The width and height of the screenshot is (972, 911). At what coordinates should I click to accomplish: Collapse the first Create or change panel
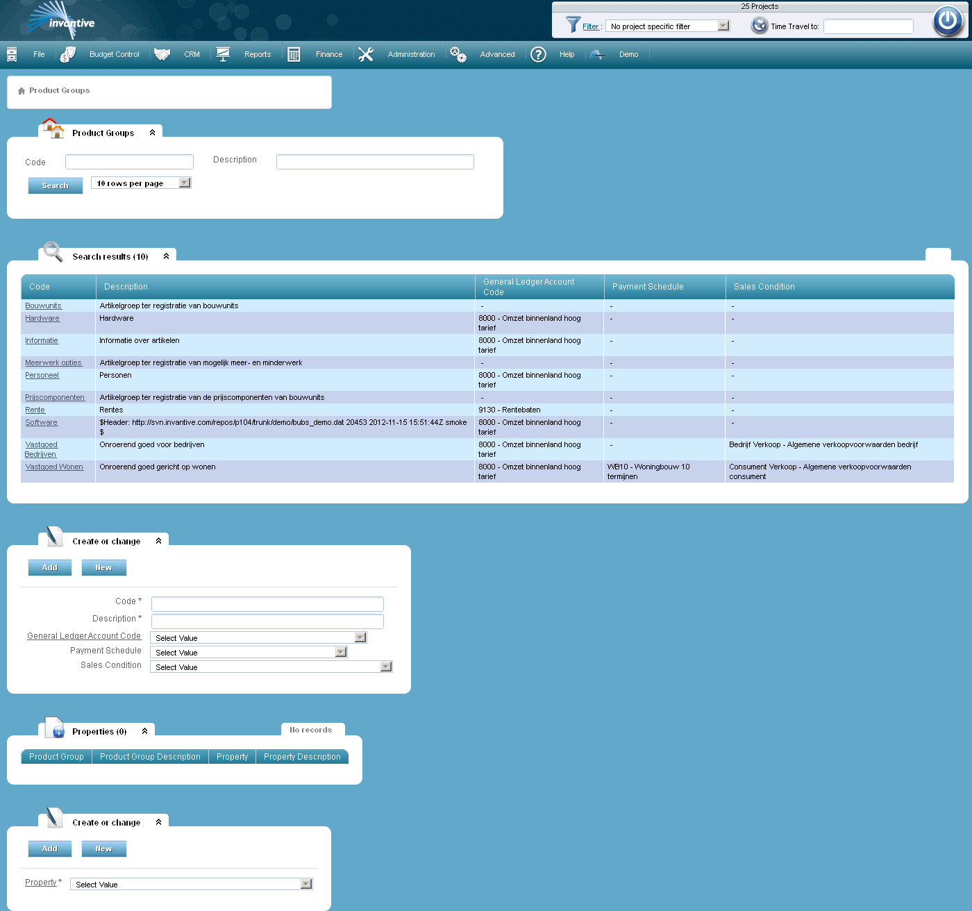point(158,541)
